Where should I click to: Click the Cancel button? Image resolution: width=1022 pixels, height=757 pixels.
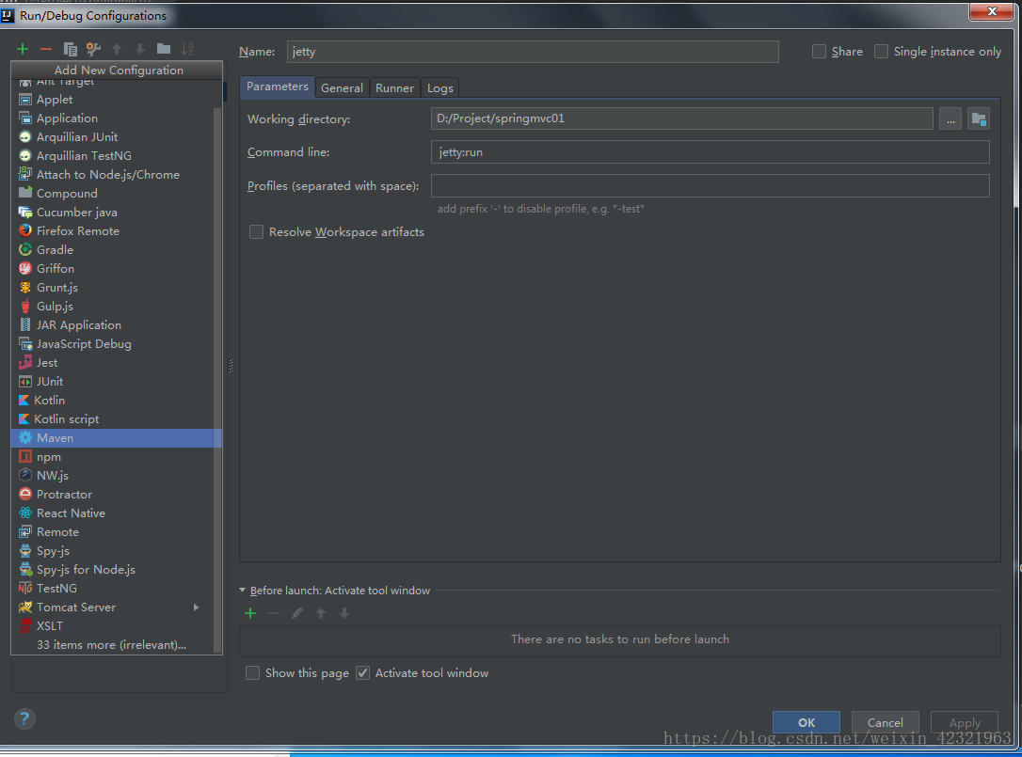point(886,722)
